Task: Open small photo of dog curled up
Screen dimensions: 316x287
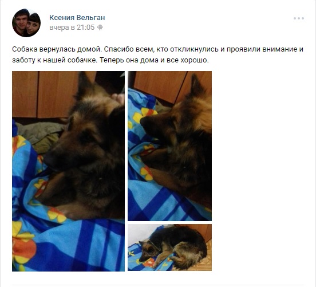Action: (x=169, y=247)
